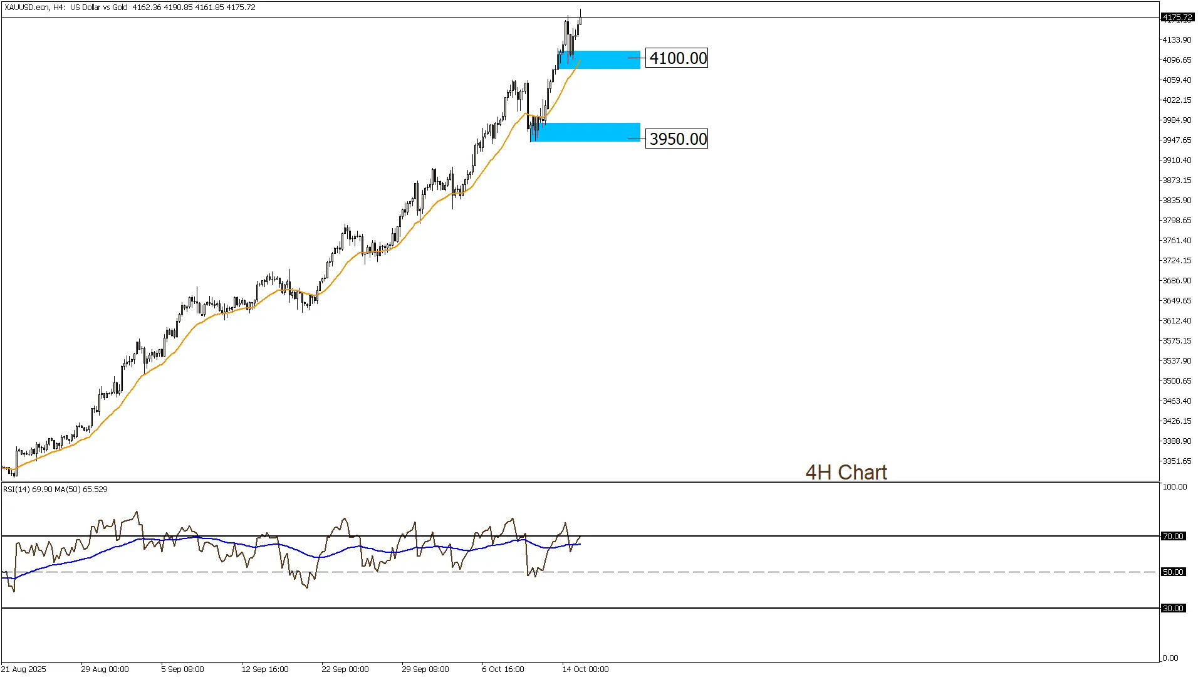Click the 4H Chart text label
Screen dimensions: 1203x677
[x=846, y=472]
